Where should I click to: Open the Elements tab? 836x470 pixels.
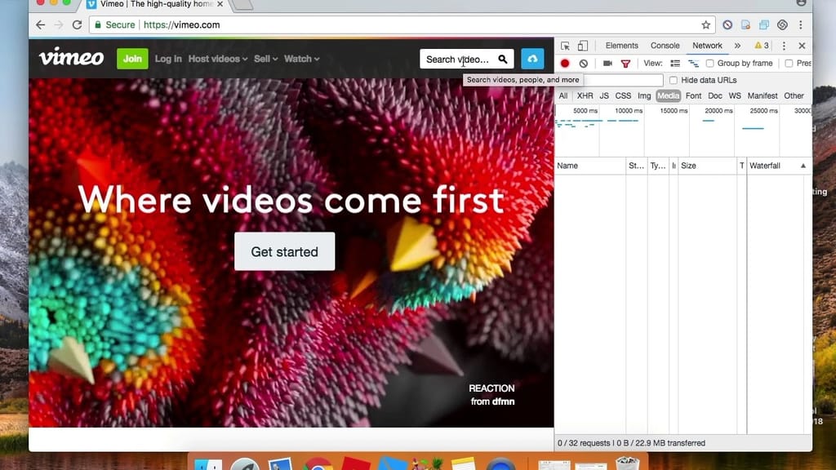[x=621, y=46]
